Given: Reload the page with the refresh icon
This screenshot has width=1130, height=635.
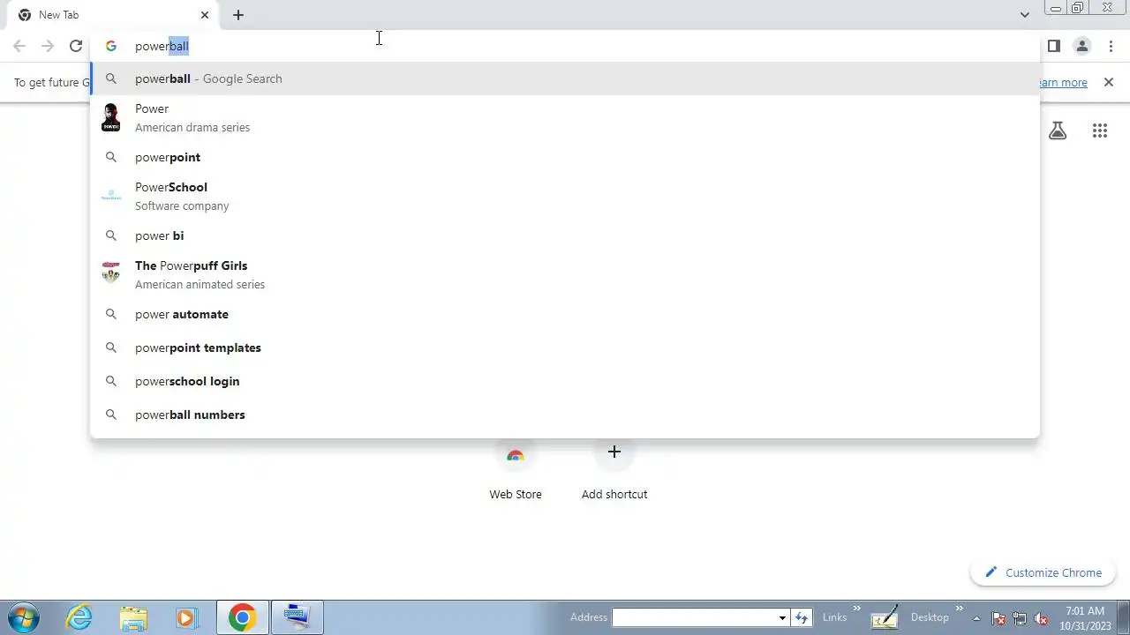Looking at the screenshot, I should [76, 46].
